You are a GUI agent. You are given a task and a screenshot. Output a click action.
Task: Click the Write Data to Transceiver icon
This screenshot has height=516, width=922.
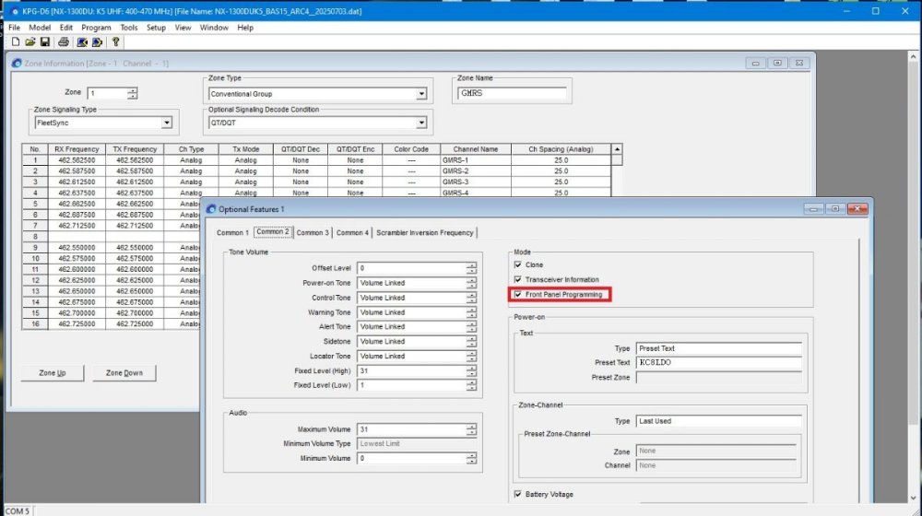(x=96, y=41)
